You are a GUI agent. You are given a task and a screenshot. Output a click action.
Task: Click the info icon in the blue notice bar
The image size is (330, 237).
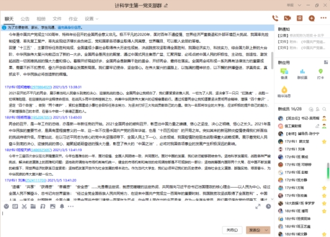4,27
